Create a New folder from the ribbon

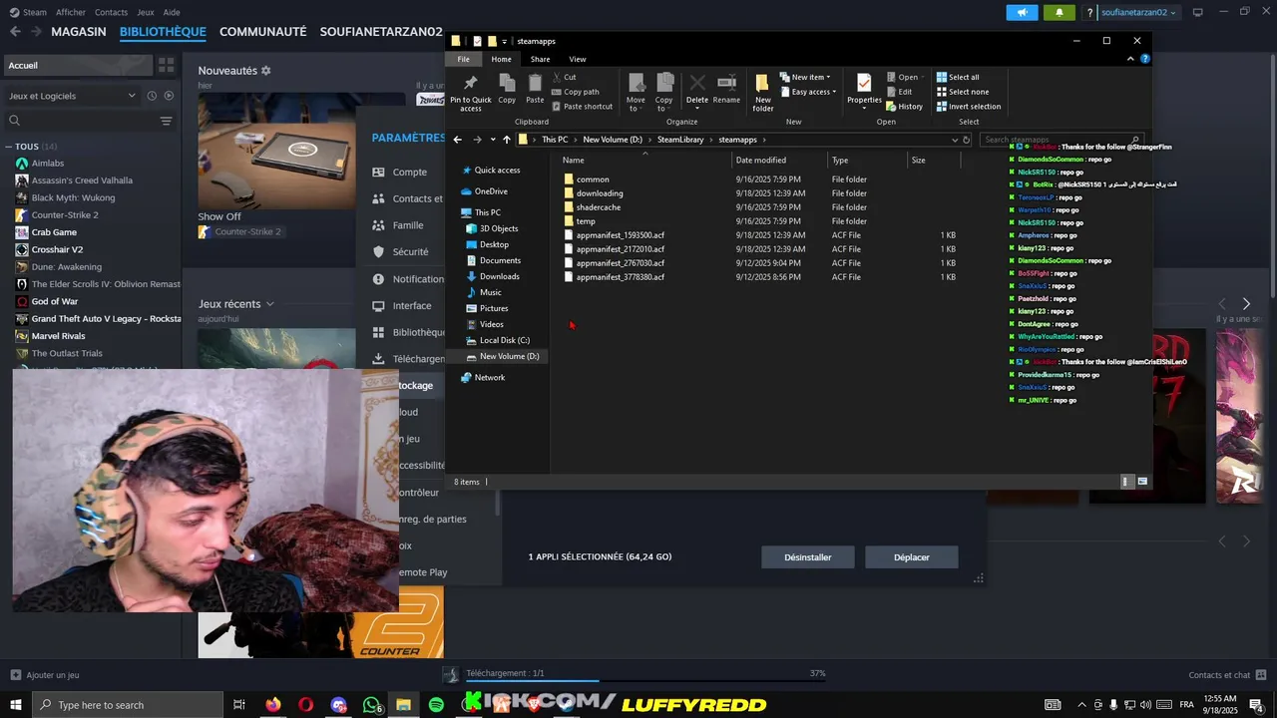tap(763, 92)
